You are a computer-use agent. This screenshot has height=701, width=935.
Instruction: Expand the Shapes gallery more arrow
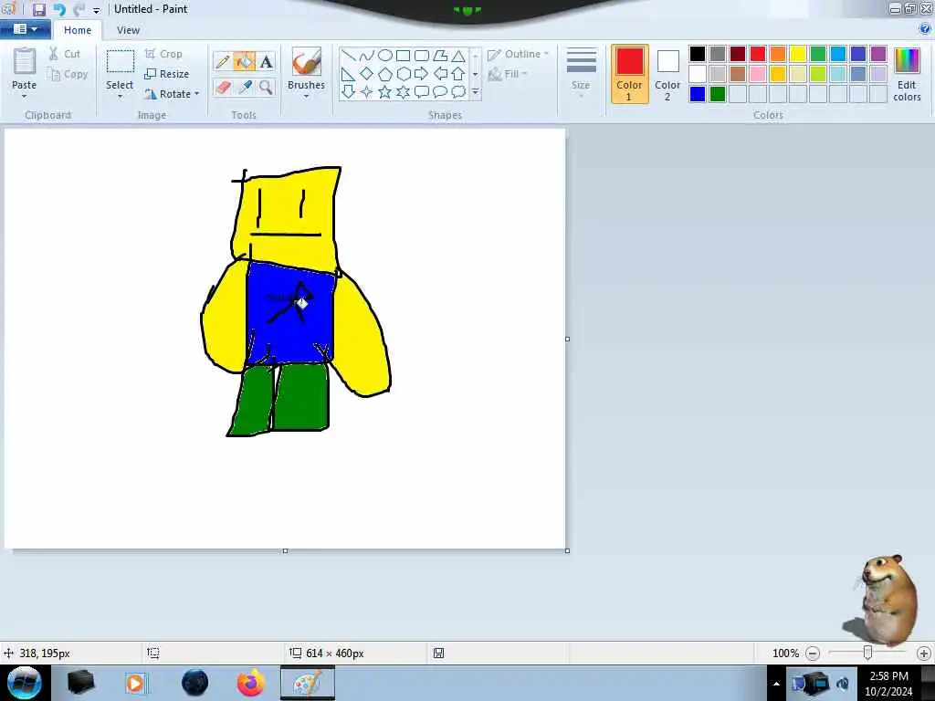pyautogui.click(x=475, y=92)
